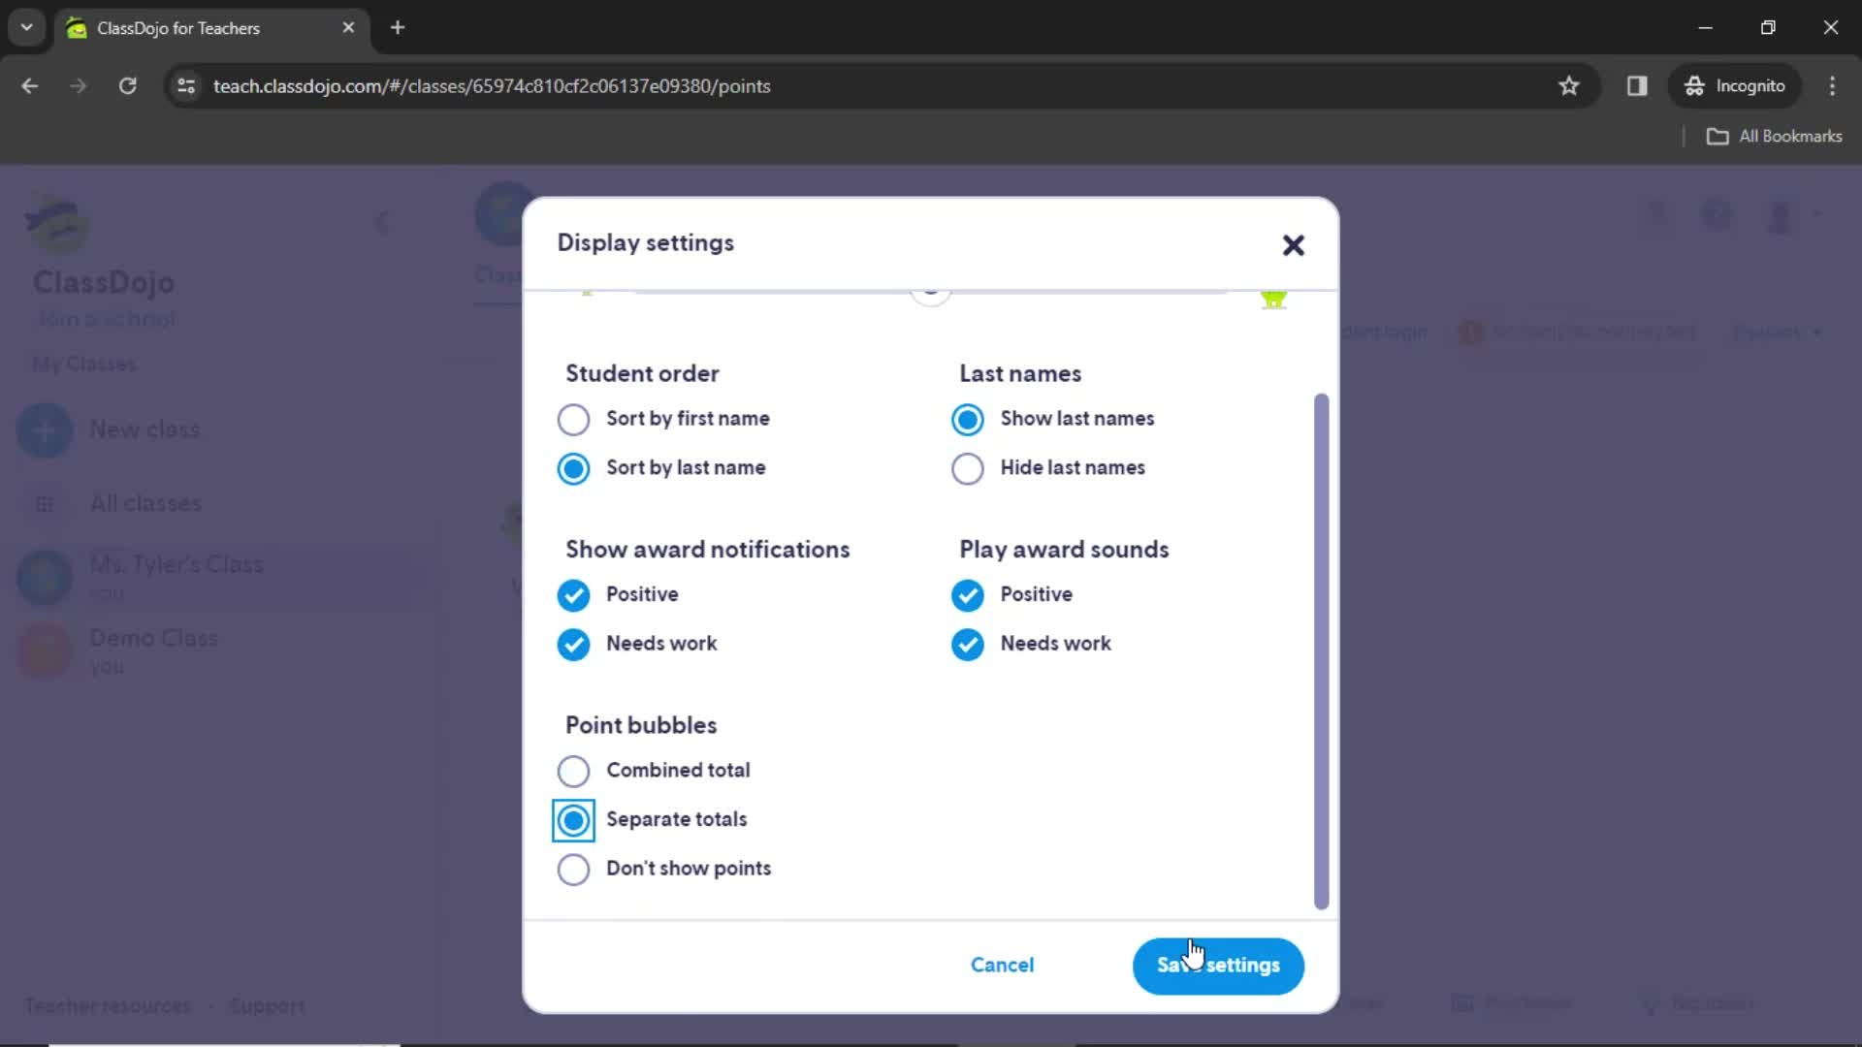The width and height of the screenshot is (1862, 1047).
Task: Choose Separate totals point bubbles
Action: [573, 821]
